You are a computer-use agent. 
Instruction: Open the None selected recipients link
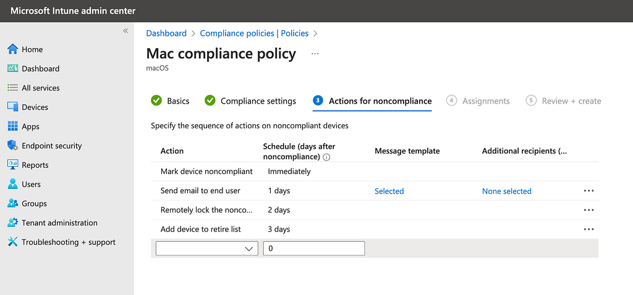(x=507, y=191)
